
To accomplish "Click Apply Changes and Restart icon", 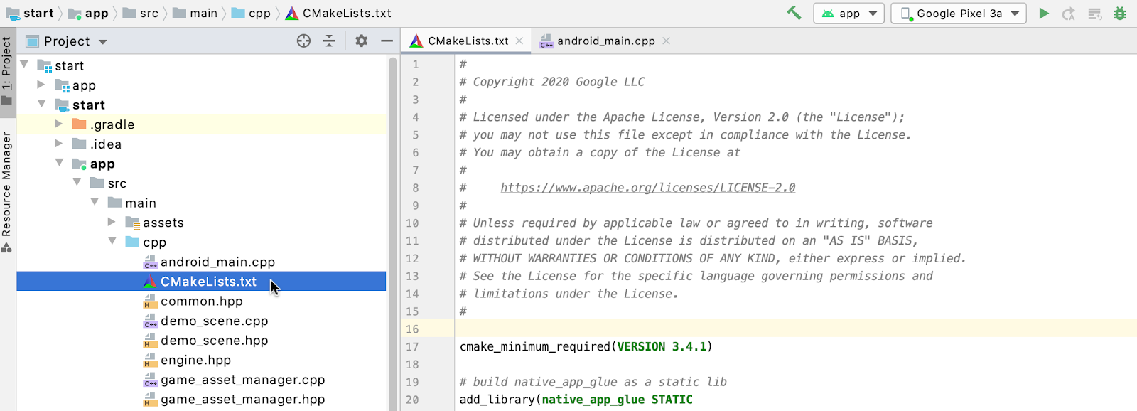I will [1068, 14].
